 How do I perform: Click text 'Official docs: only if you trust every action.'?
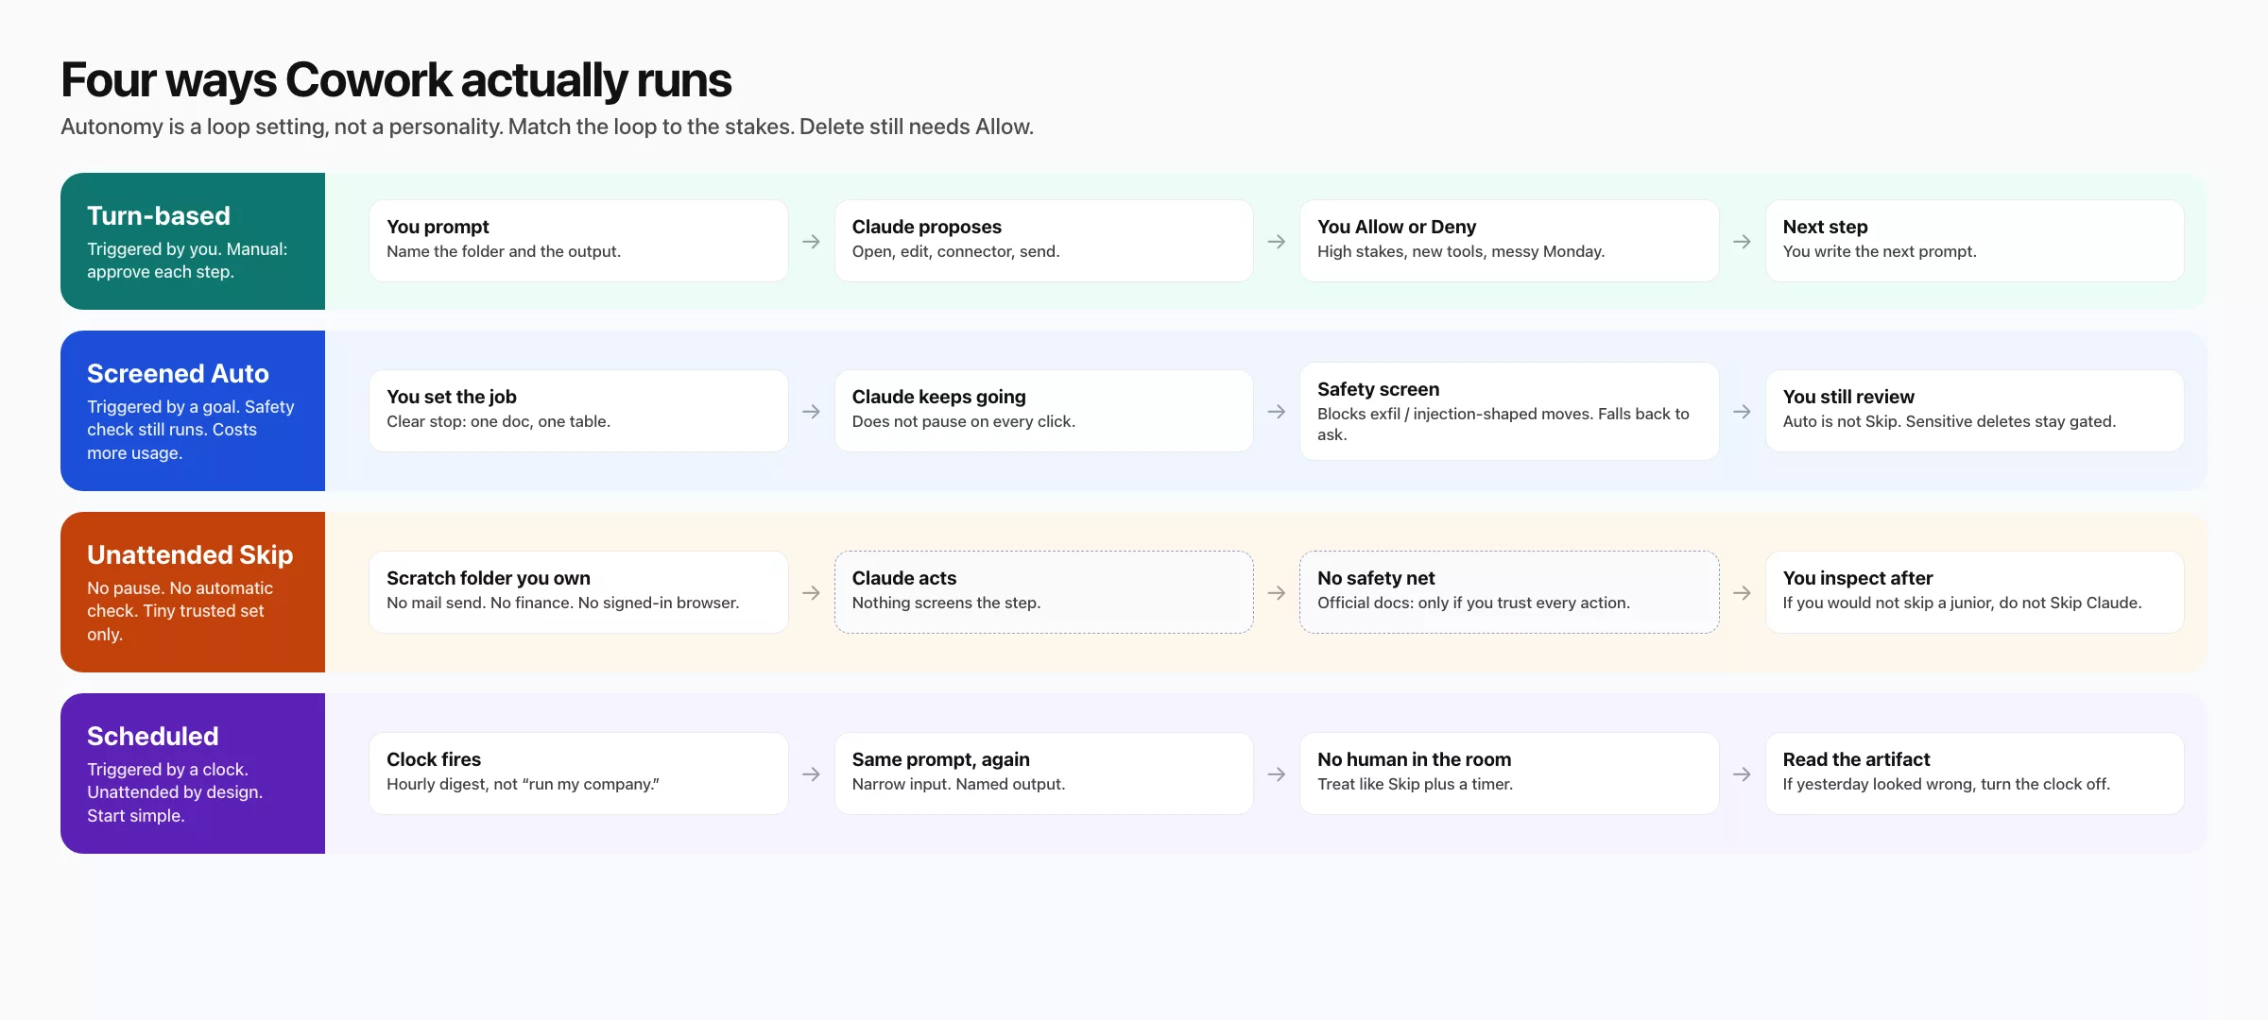pyautogui.click(x=1473, y=603)
